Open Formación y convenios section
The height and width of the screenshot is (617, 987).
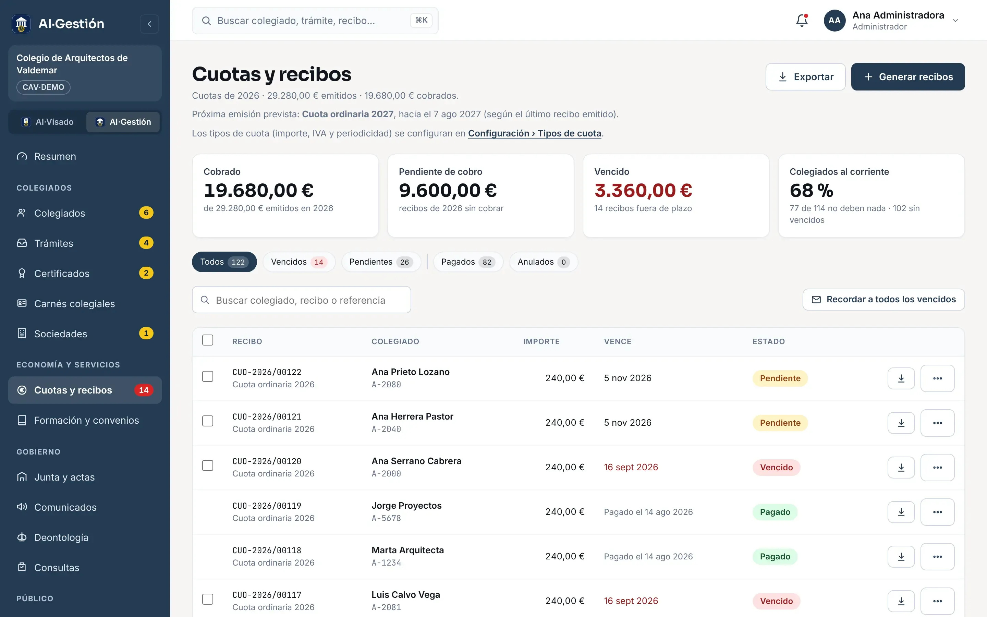tap(85, 420)
